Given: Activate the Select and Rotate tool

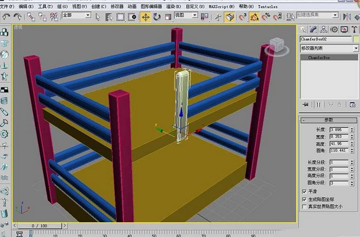Looking at the screenshot, I should pyautogui.click(x=157, y=17).
